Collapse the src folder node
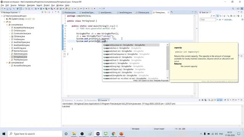 (x=5, y=22)
